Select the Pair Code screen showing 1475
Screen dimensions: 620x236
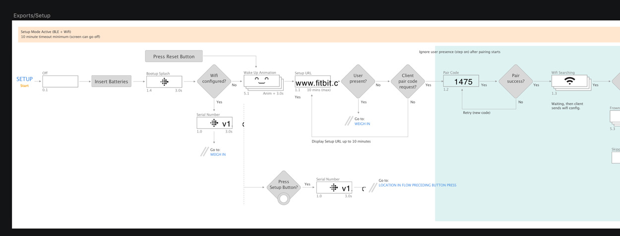tap(461, 81)
